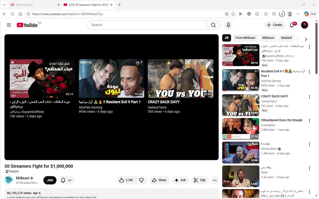The width and height of the screenshot is (319, 199).
Task: Go to YouTube home via logo
Action: tap(27, 25)
